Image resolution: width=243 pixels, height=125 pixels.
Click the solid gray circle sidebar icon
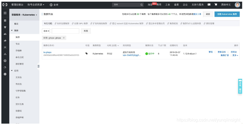(x=5, y=74)
